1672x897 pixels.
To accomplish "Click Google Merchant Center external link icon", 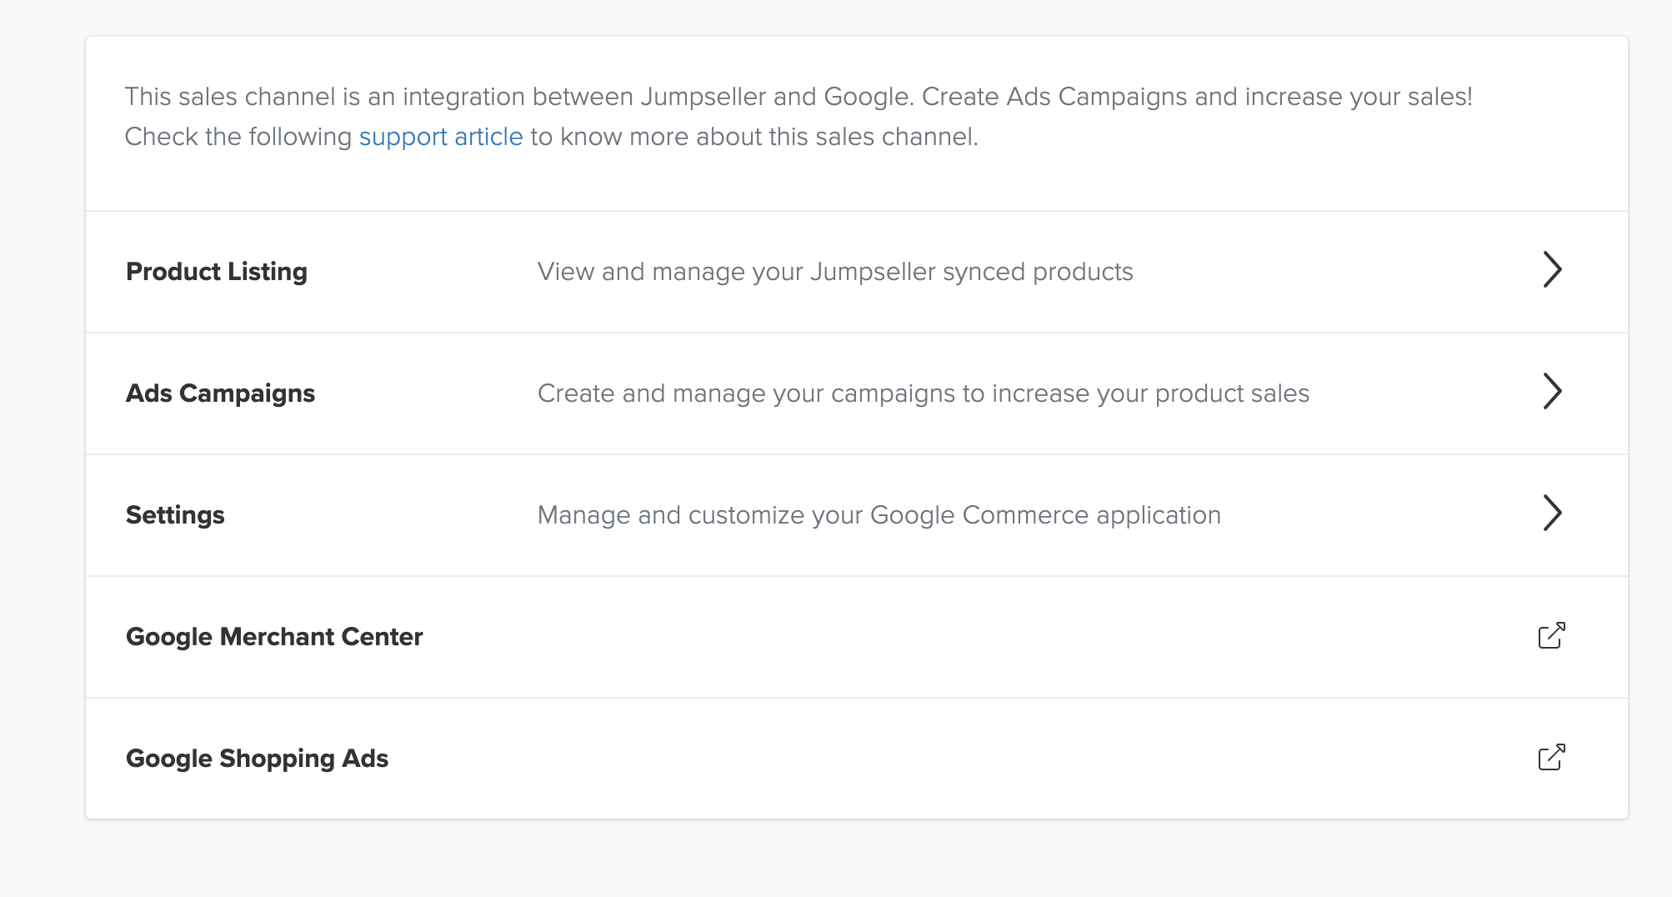I will click(x=1551, y=636).
